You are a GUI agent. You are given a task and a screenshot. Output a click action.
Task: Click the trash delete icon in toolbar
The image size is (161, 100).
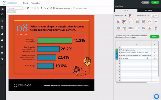(x=54, y=8)
